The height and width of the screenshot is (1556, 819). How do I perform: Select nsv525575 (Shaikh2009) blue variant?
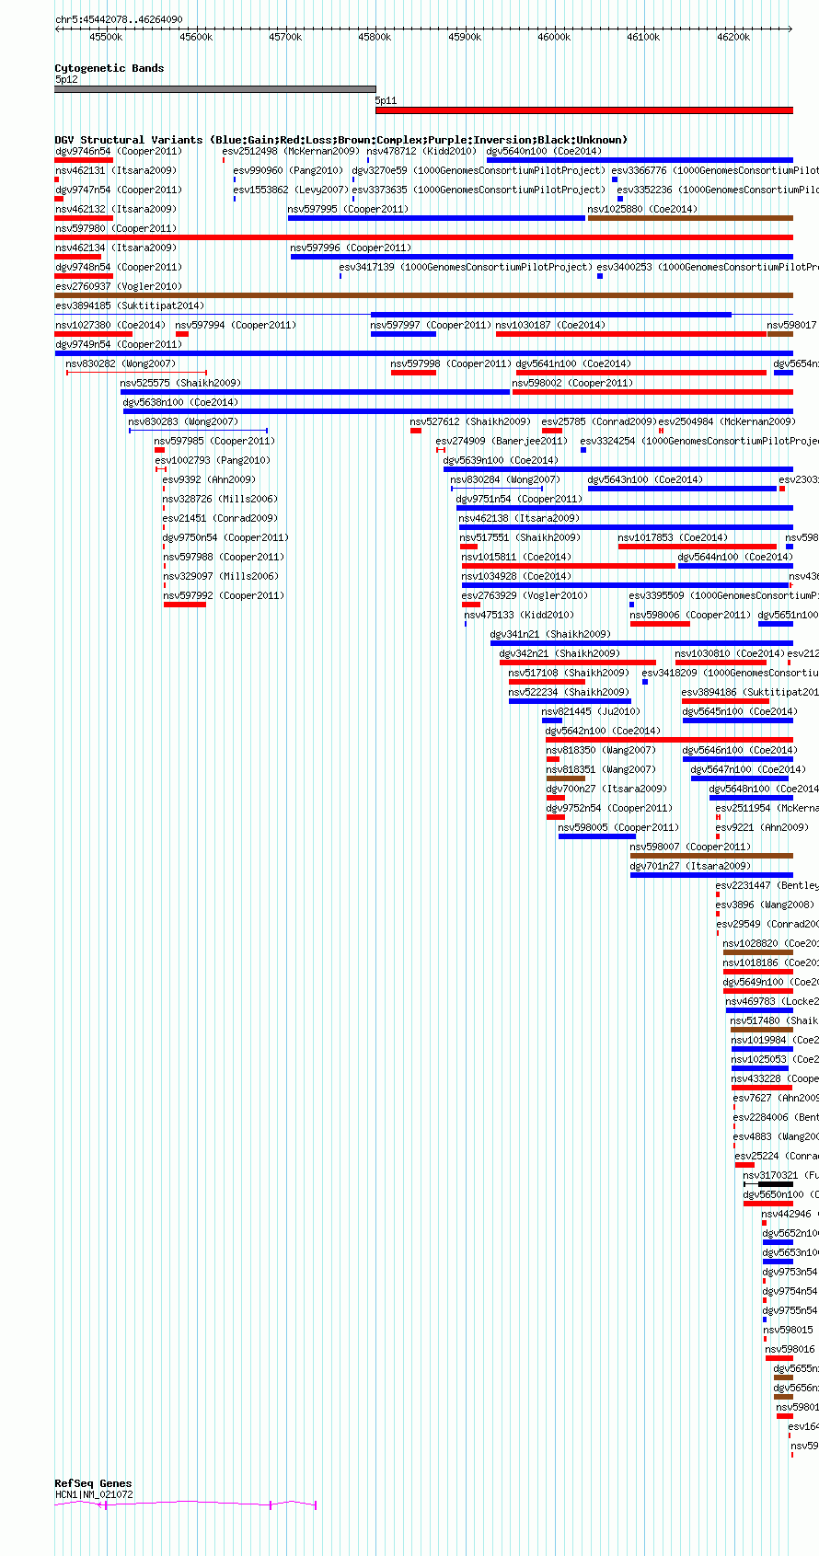tap(315, 392)
